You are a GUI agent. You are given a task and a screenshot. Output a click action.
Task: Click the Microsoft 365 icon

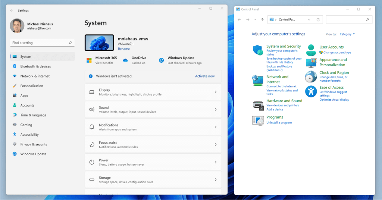pyautogui.click(x=89, y=60)
